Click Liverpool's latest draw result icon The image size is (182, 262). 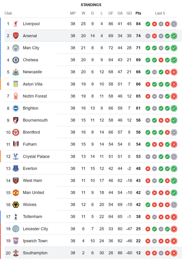tap(174, 24)
